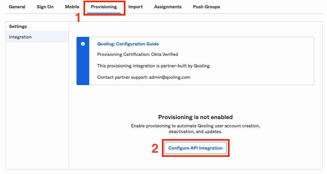Open the Assignments tab
The height and width of the screenshot is (174, 327).
pyautogui.click(x=168, y=7)
